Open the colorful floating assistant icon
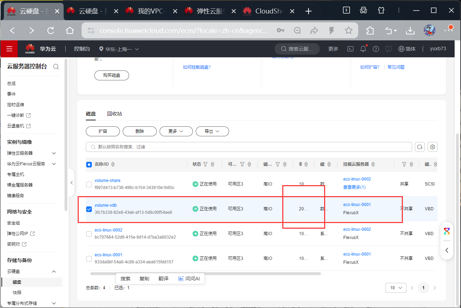This screenshot has height=308, width=461. click(447, 231)
